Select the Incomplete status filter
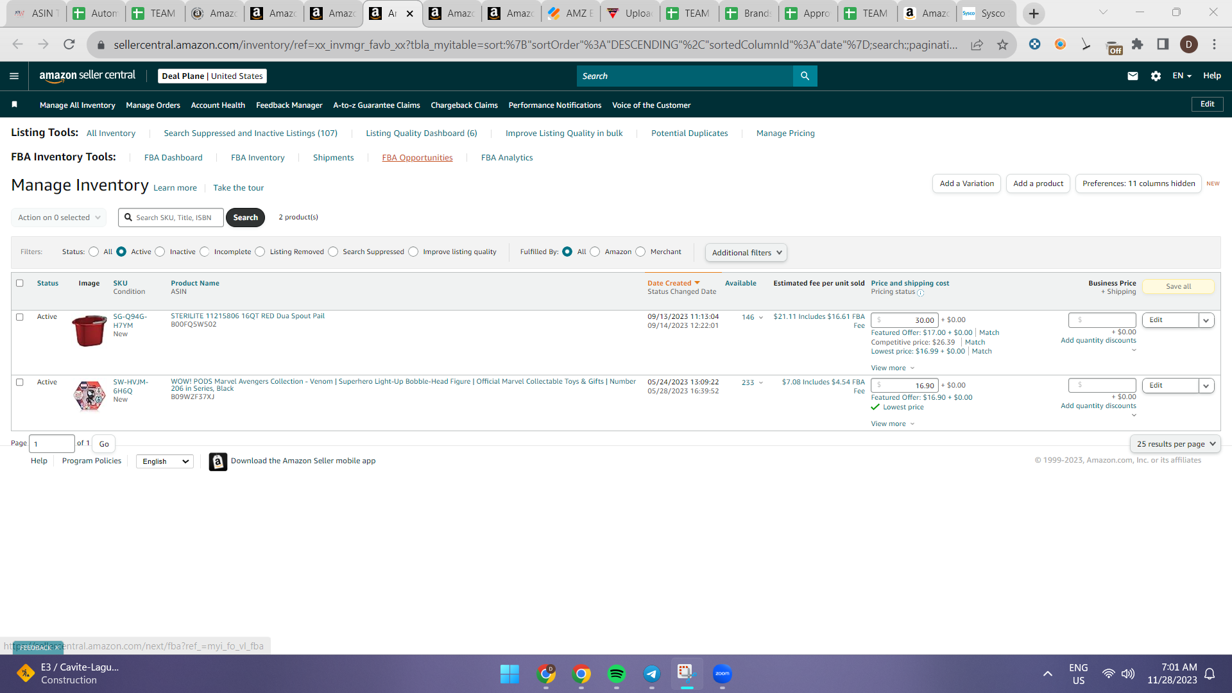The width and height of the screenshot is (1232, 693). point(204,252)
